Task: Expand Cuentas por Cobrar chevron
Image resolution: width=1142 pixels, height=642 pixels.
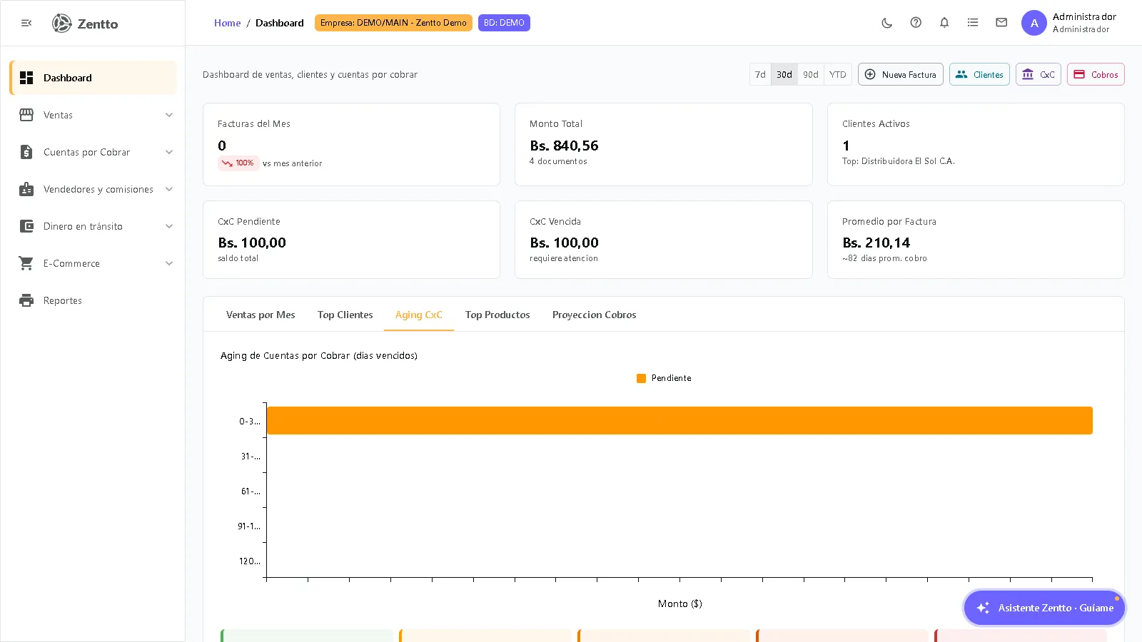Action: click(169, 152)
